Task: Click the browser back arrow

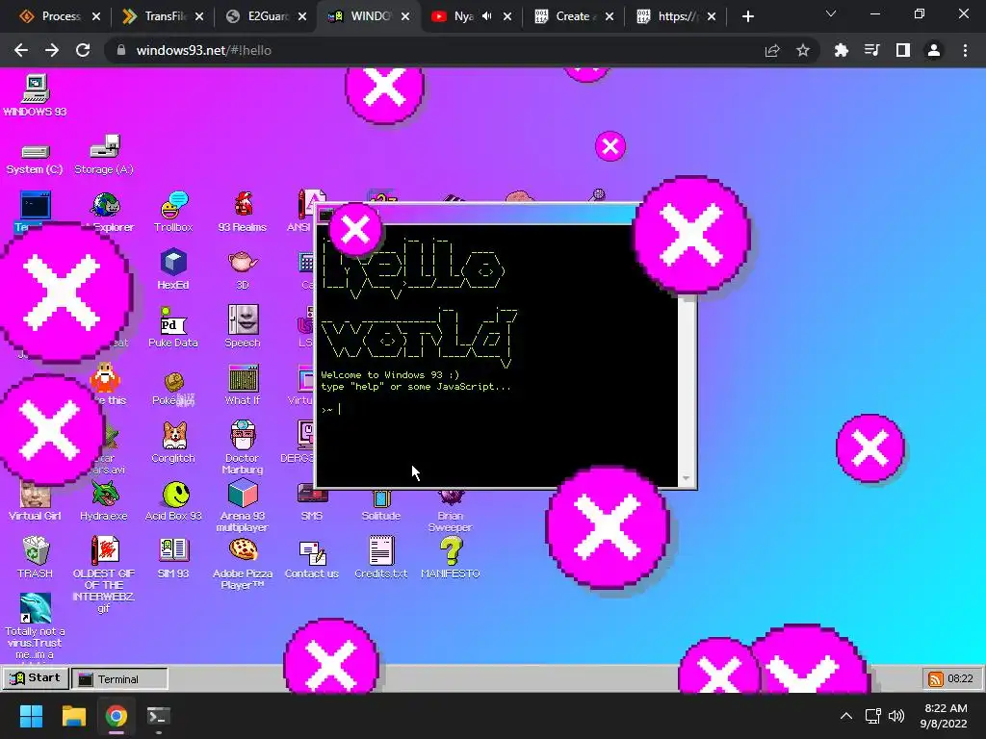Action: pos(21,50)
